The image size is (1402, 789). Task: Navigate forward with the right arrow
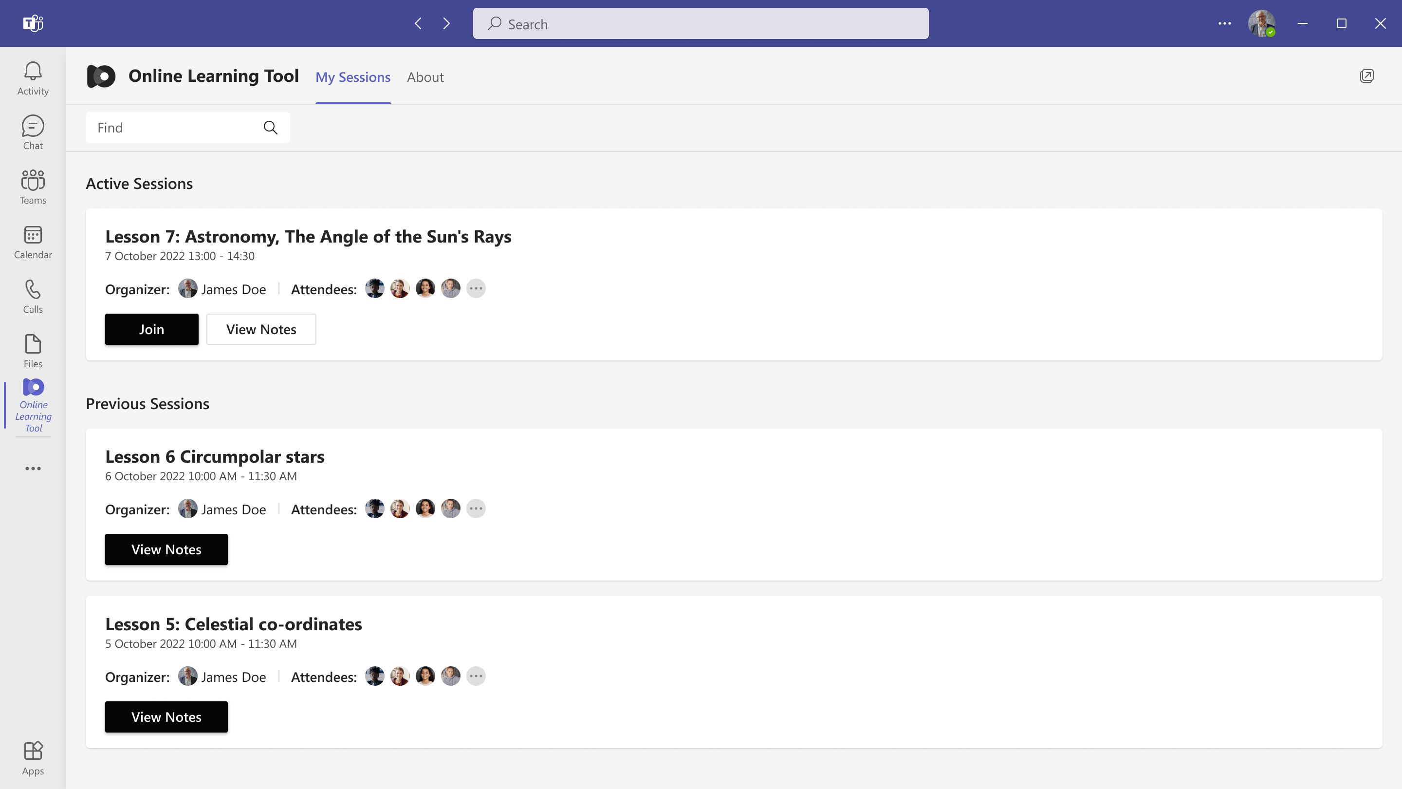[446, 23]
